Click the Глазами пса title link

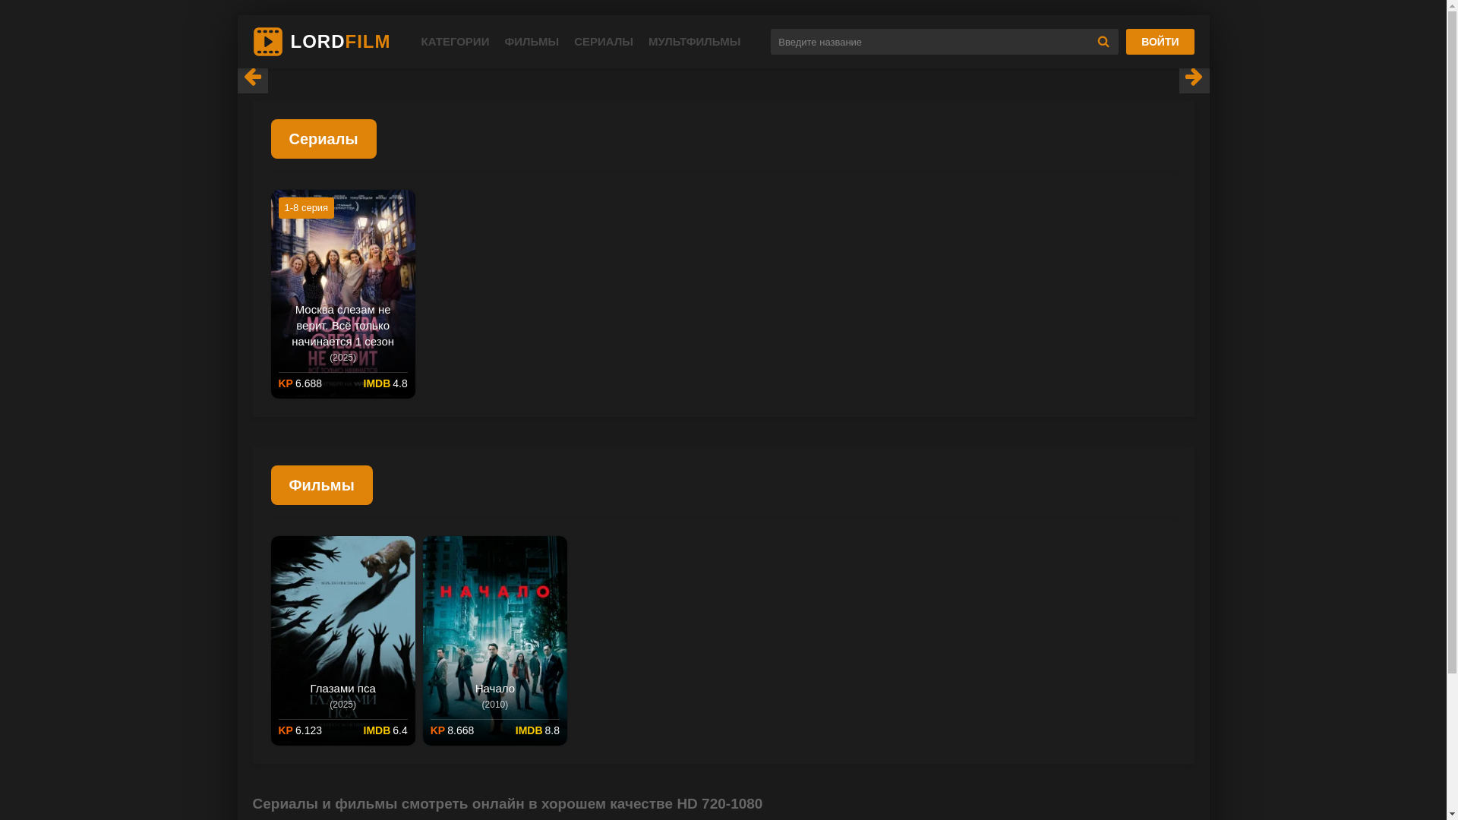(x=342, y=689)
